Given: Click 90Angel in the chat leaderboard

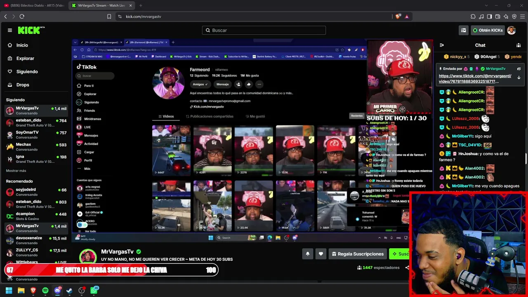Looking at the screenshot, I should pyautogui.click(x=488, y=57).
